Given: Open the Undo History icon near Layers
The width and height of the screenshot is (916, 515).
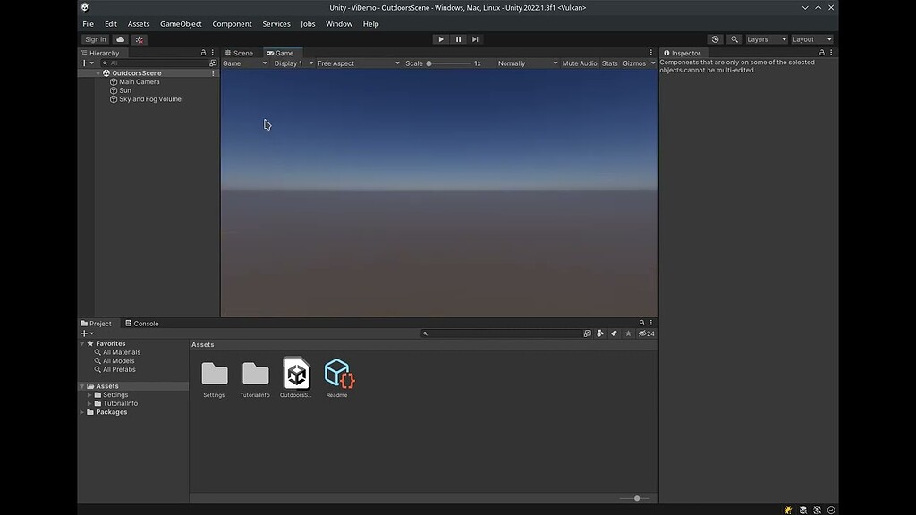Looking at the screenshot, I should [715, 38].
